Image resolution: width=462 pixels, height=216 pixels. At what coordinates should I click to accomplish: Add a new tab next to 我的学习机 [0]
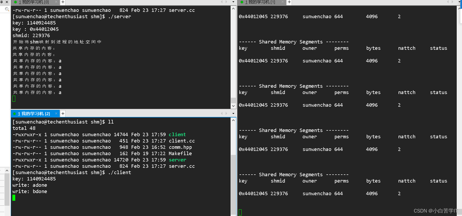pos(63,2)
